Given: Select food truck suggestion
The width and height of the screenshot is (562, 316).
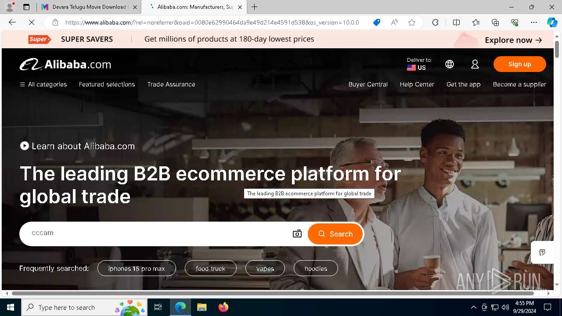Looking at the screenshot, I should click(211, 268).
